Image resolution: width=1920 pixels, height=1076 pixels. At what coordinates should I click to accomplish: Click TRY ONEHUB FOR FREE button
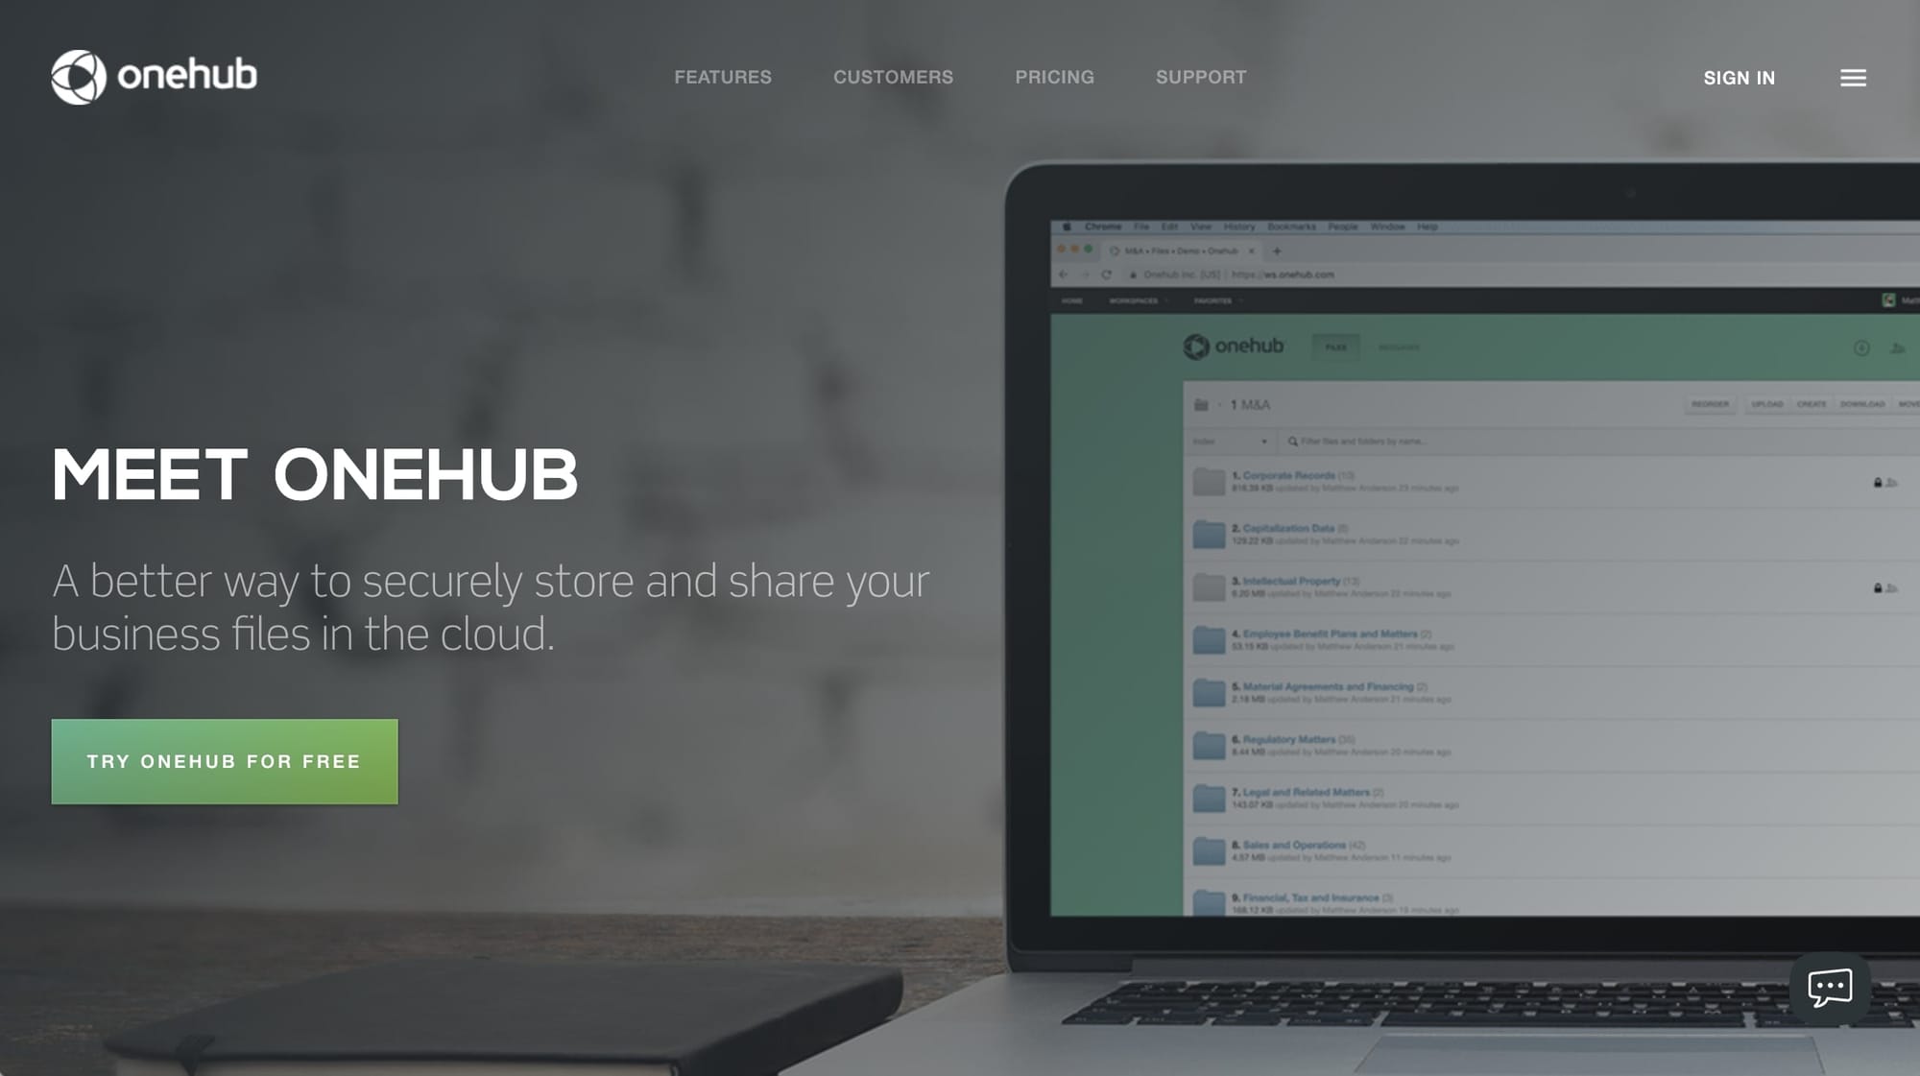225,762
